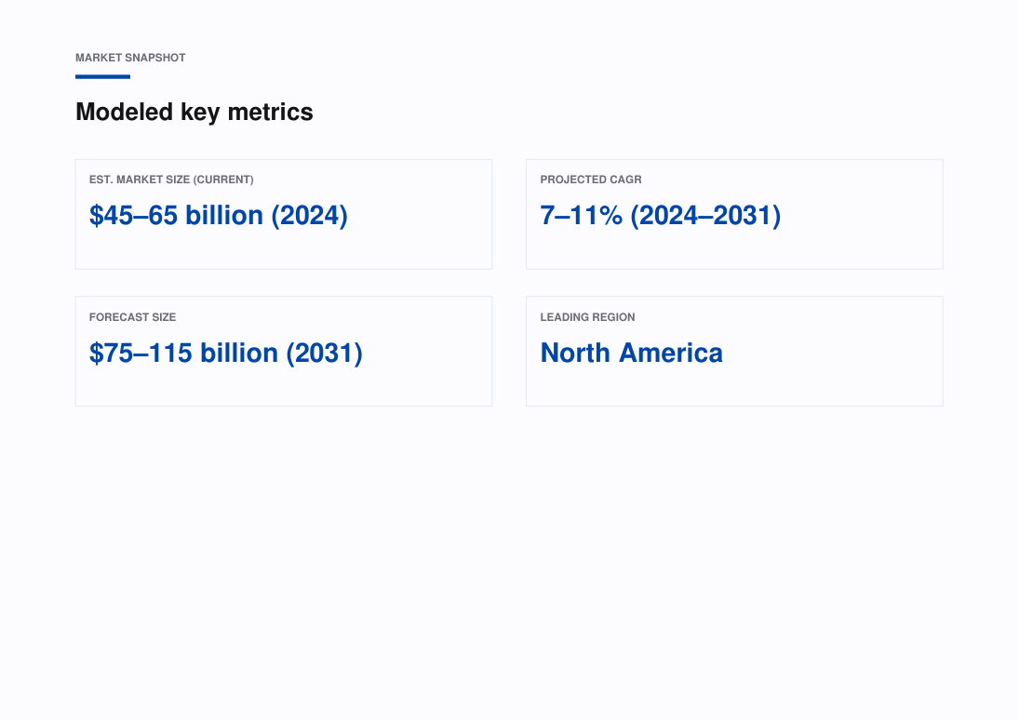Click '(2024)' in the market size value
The height and width of the screenshot is (720, 1019).
[309, 216]
